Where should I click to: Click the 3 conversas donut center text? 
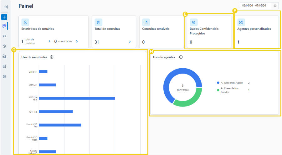(x=182, y=88)
